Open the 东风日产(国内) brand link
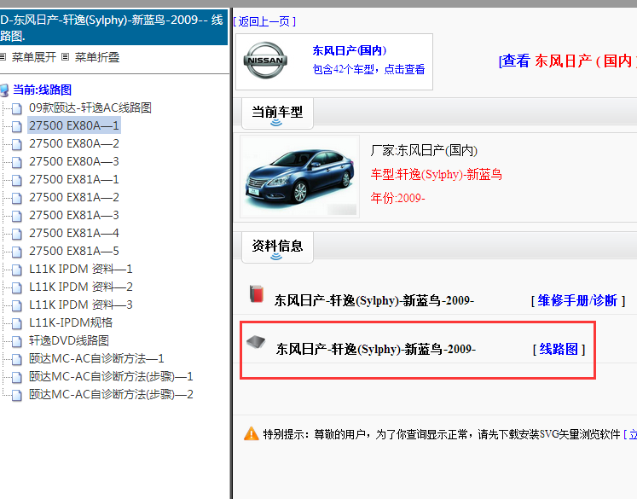This screenshot has width=637, height=499. point(350,50)
